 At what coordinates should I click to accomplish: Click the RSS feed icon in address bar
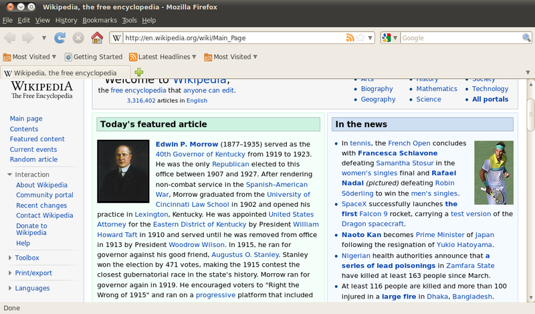350,38
